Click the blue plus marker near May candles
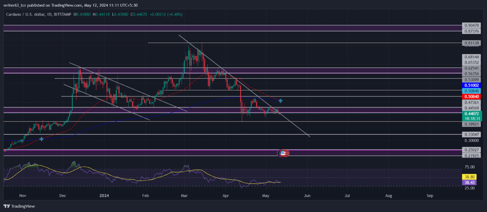Image resolution: width=487 pixels, height=212 pixels. click(281, 101)
